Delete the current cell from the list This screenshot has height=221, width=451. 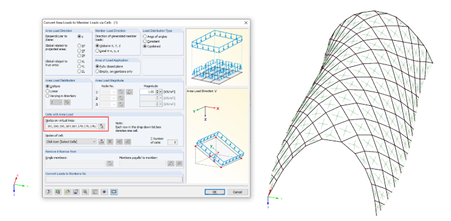coord(110,141)
